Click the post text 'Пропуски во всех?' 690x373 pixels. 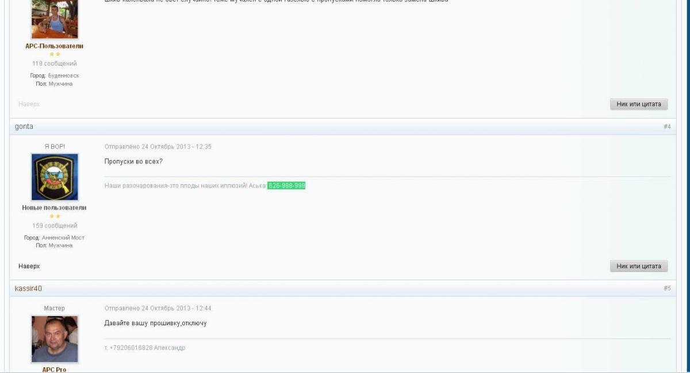coord(134,161)
